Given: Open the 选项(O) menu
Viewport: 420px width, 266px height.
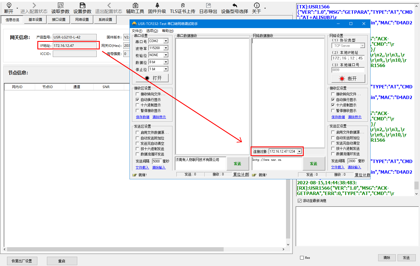Looking at the screenshot, I should pyautogui.click(x=152, y=31).
